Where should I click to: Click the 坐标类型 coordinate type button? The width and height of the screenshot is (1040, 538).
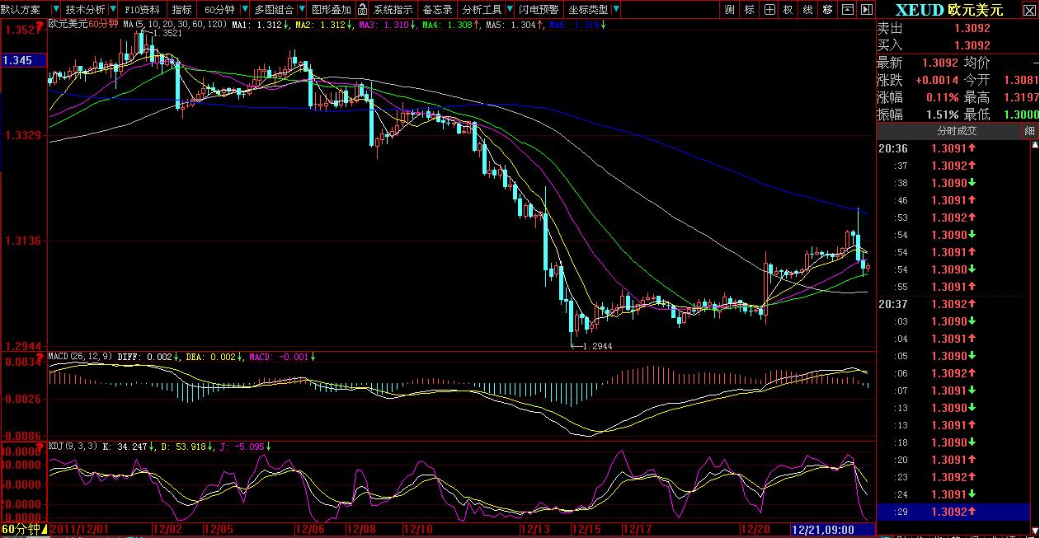click(587, 10)
